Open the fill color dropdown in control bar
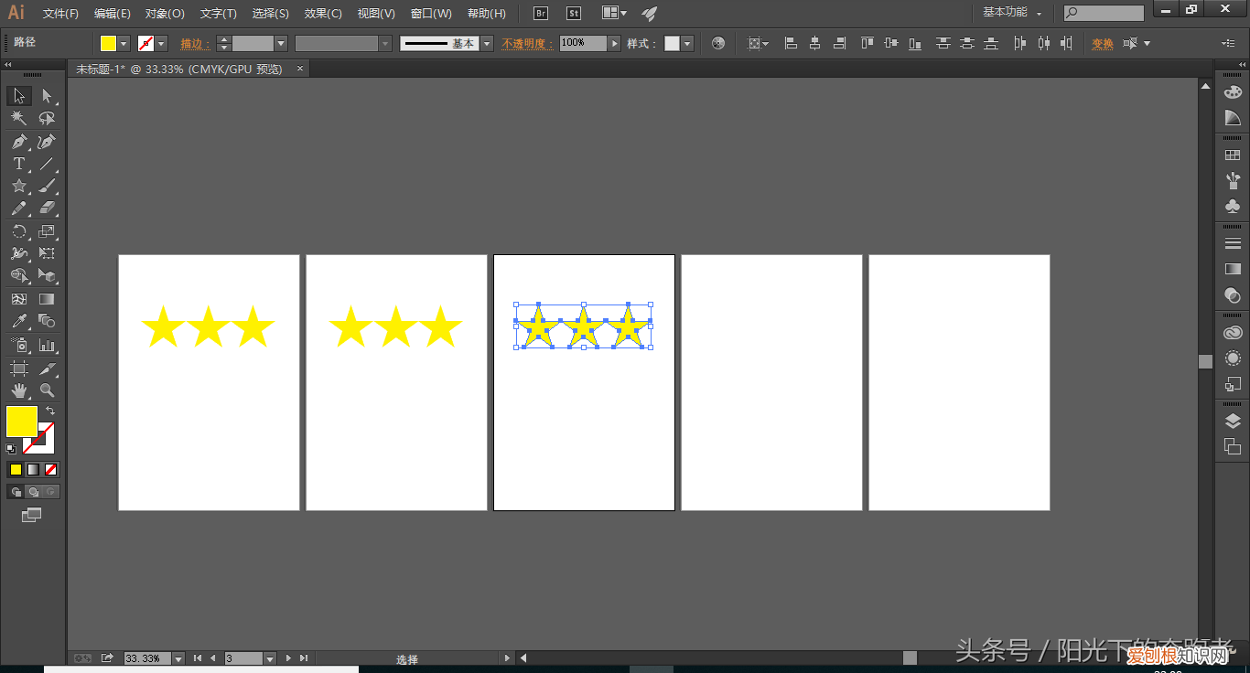Viewport: 1250px width, 673px height. 124,44
